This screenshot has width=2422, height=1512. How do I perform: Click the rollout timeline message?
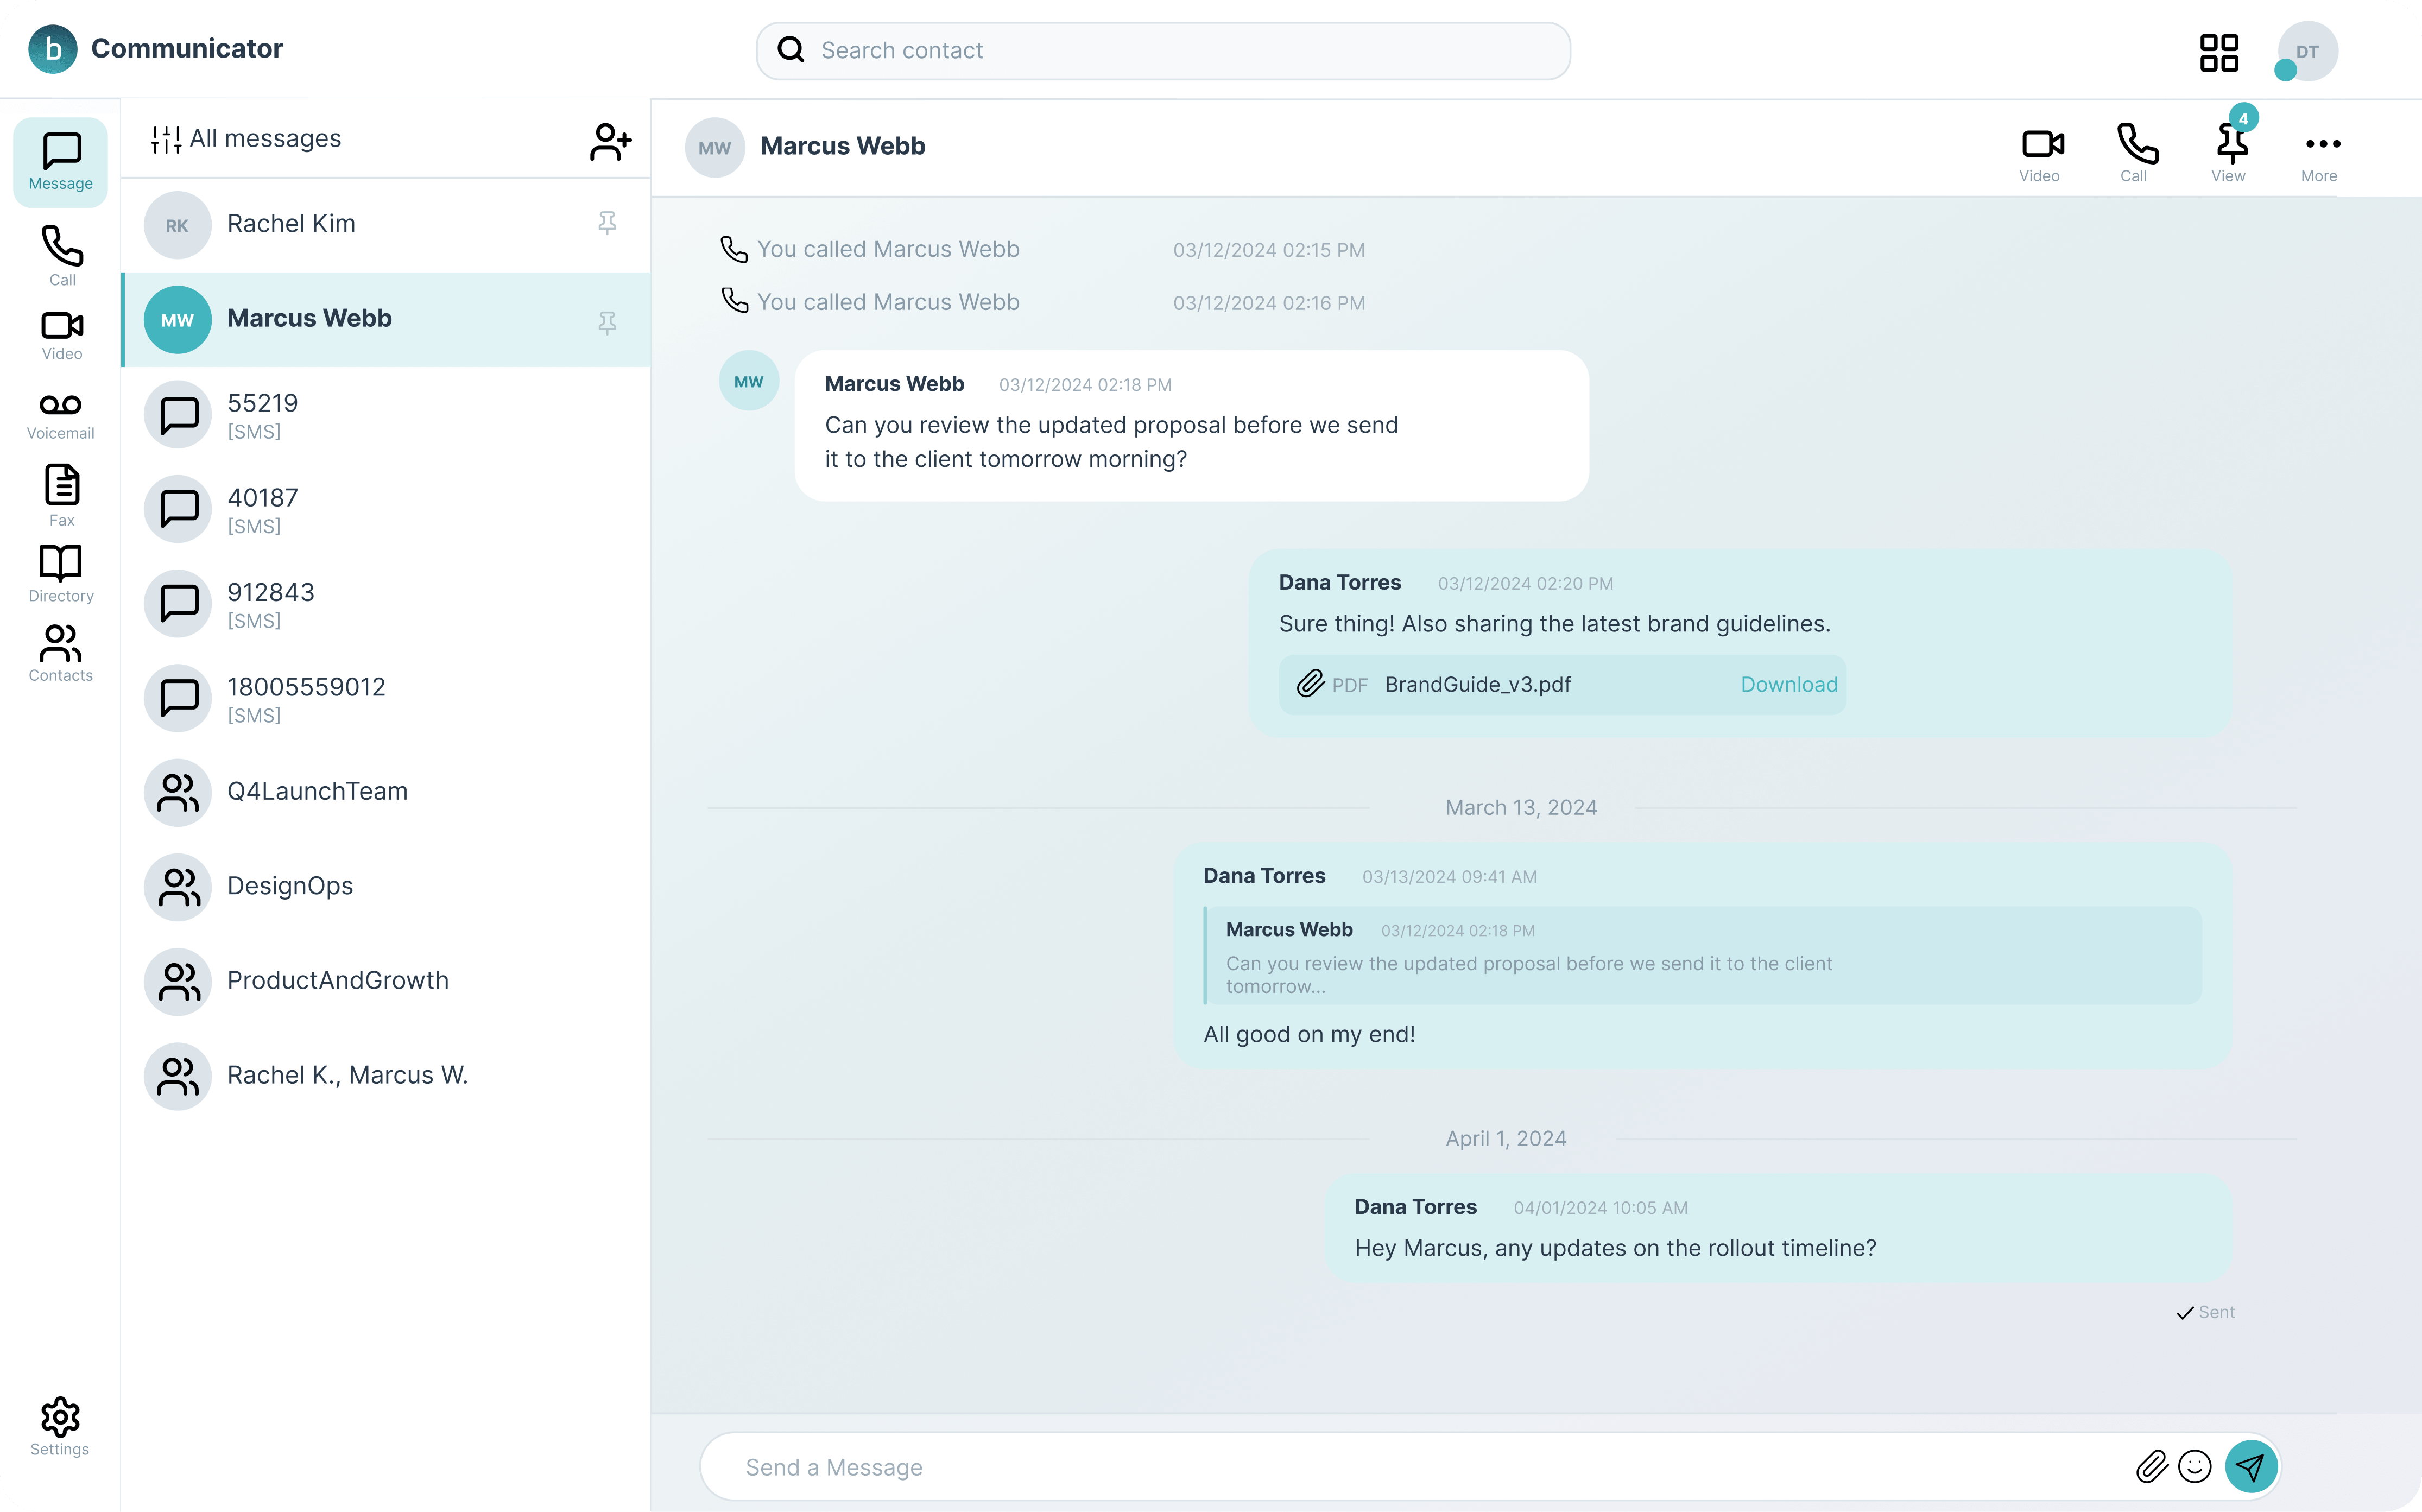pos(1778,1229)
